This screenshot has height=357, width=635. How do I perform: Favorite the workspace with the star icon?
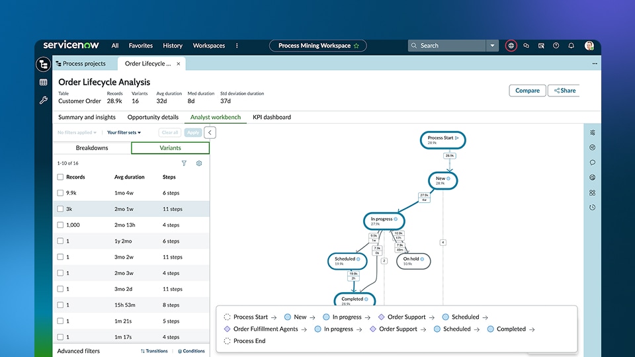[x=357, y=46]
